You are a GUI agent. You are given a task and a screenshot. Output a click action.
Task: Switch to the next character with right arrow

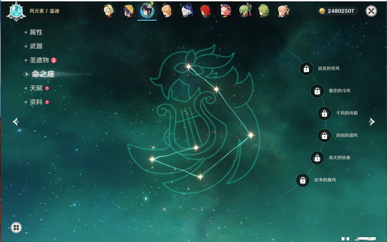(371, 122)
